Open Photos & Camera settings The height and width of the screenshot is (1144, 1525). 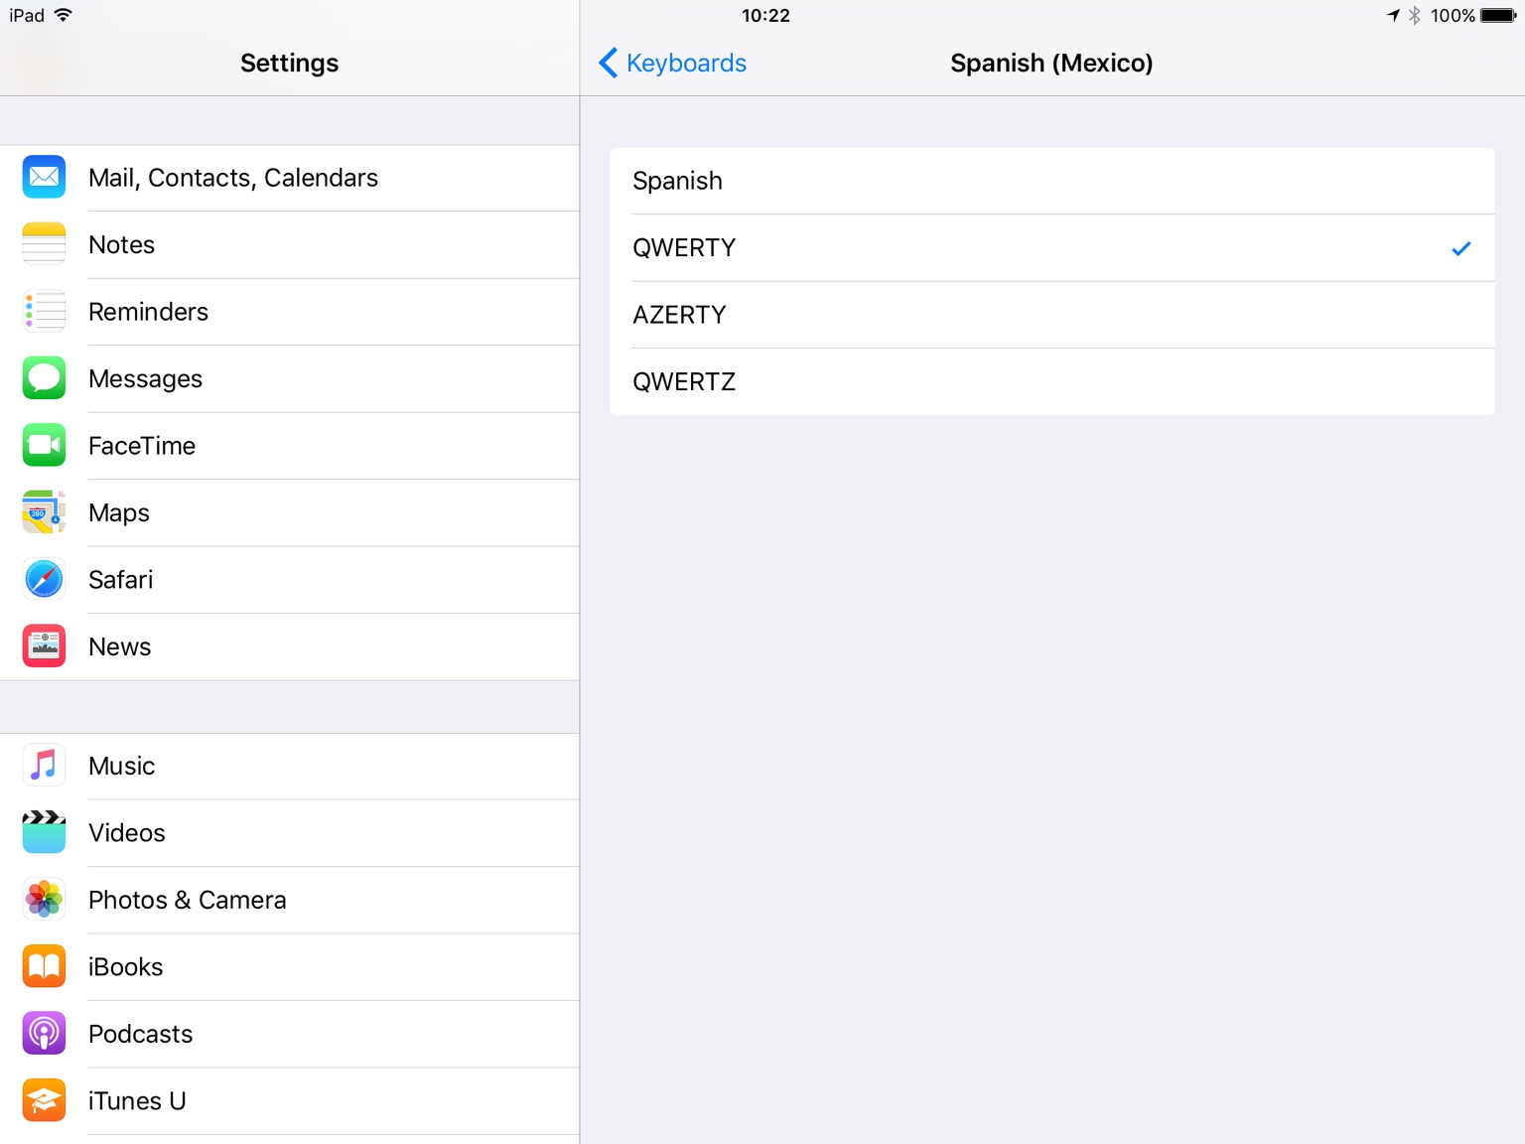[x=290, y=900]
